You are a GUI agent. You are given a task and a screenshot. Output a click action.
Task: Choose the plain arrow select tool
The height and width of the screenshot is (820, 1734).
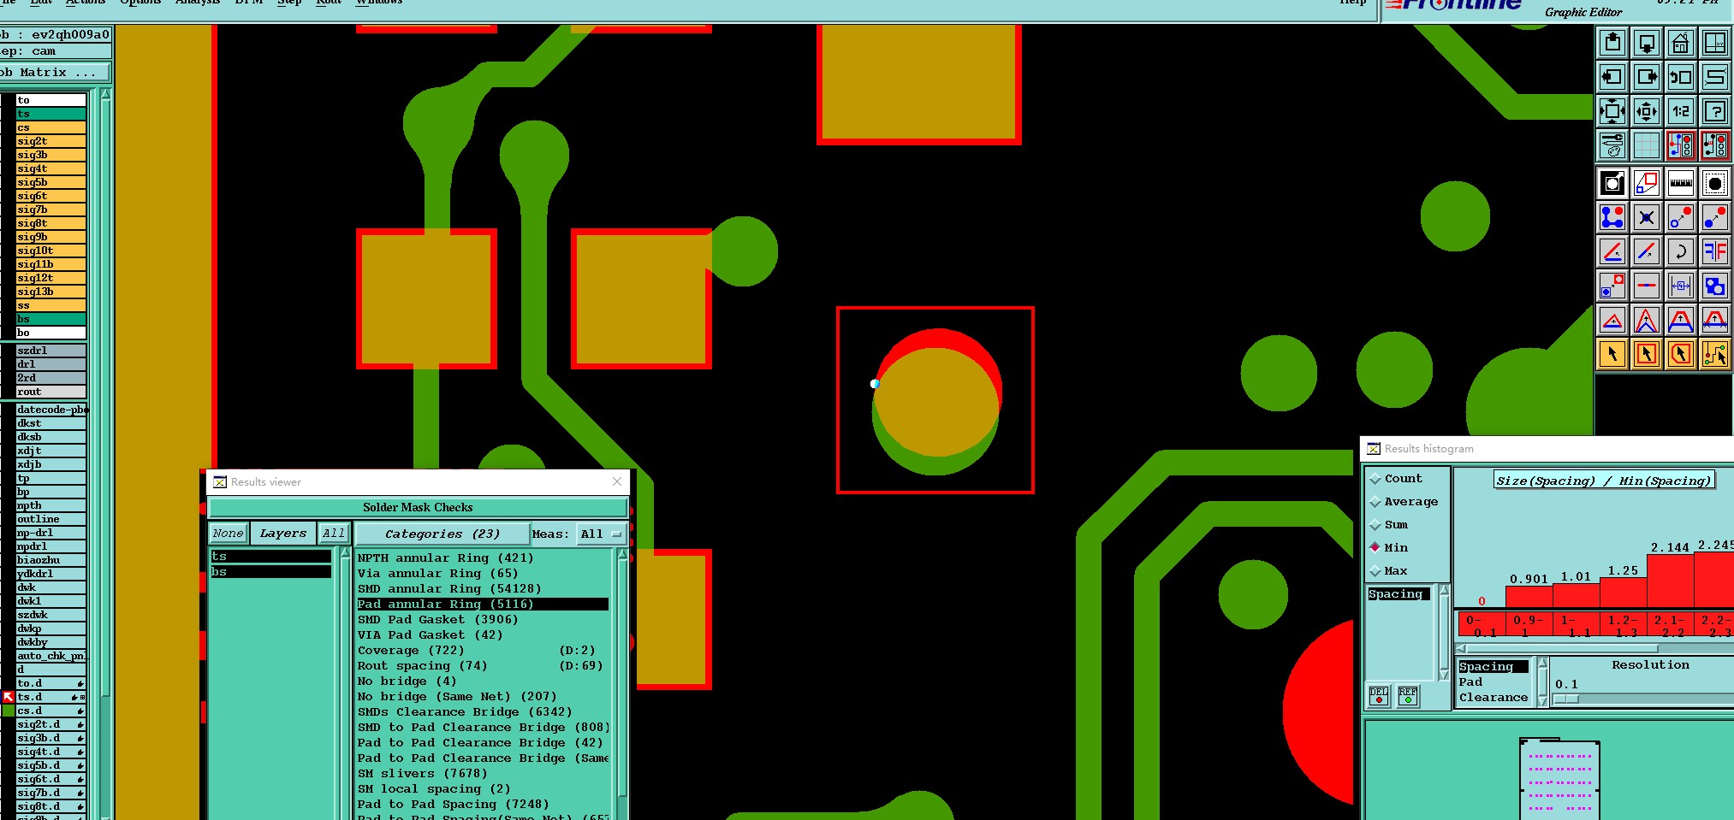pos(1612,353)
